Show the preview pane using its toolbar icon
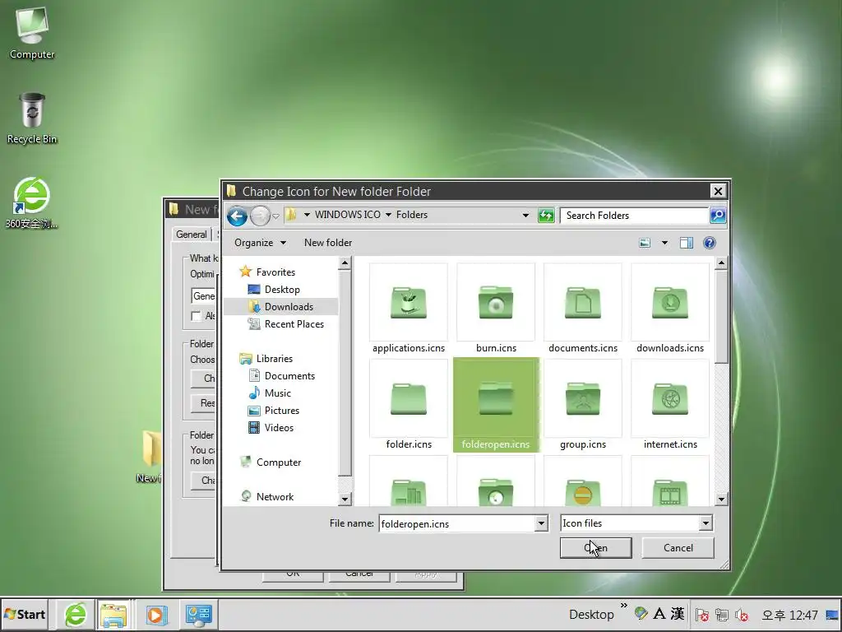The width and height of the screenshot is (842, 632). pyautogui.click(x=687, y=243)
